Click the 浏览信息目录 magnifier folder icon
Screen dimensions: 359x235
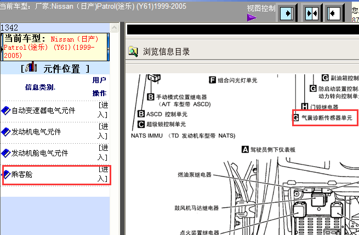[133, 51]
